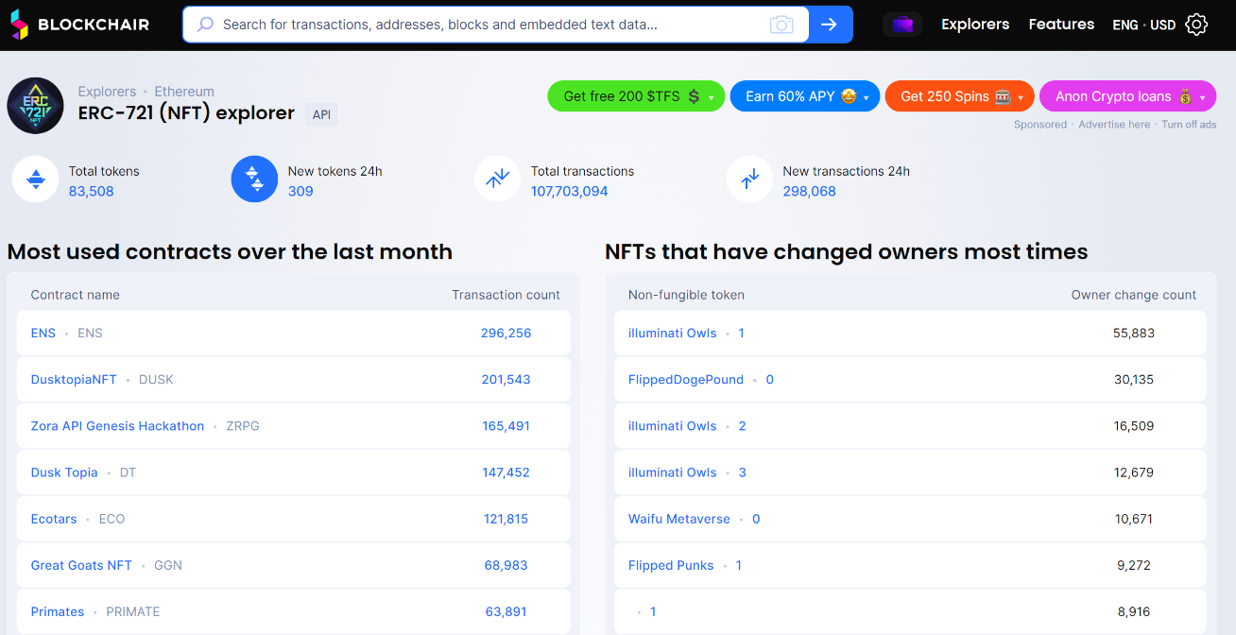Click the API button next to title
1236x635 pixels.
coord(321,114)
